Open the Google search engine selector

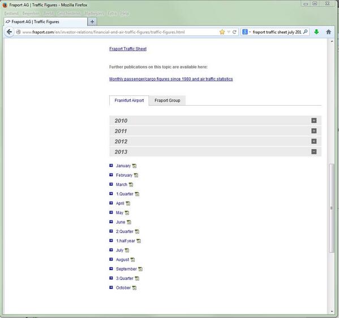point(246,32)
